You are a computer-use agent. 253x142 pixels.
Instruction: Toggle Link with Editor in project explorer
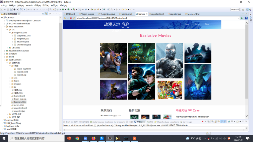[46, 14]
